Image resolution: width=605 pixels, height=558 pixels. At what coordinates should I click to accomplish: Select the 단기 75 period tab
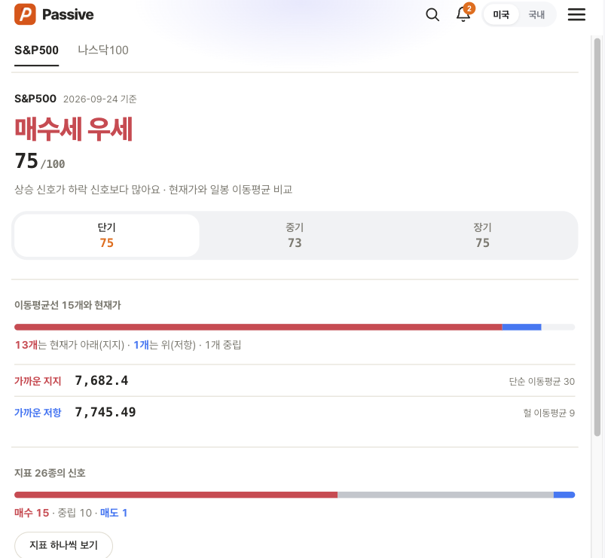107,235
